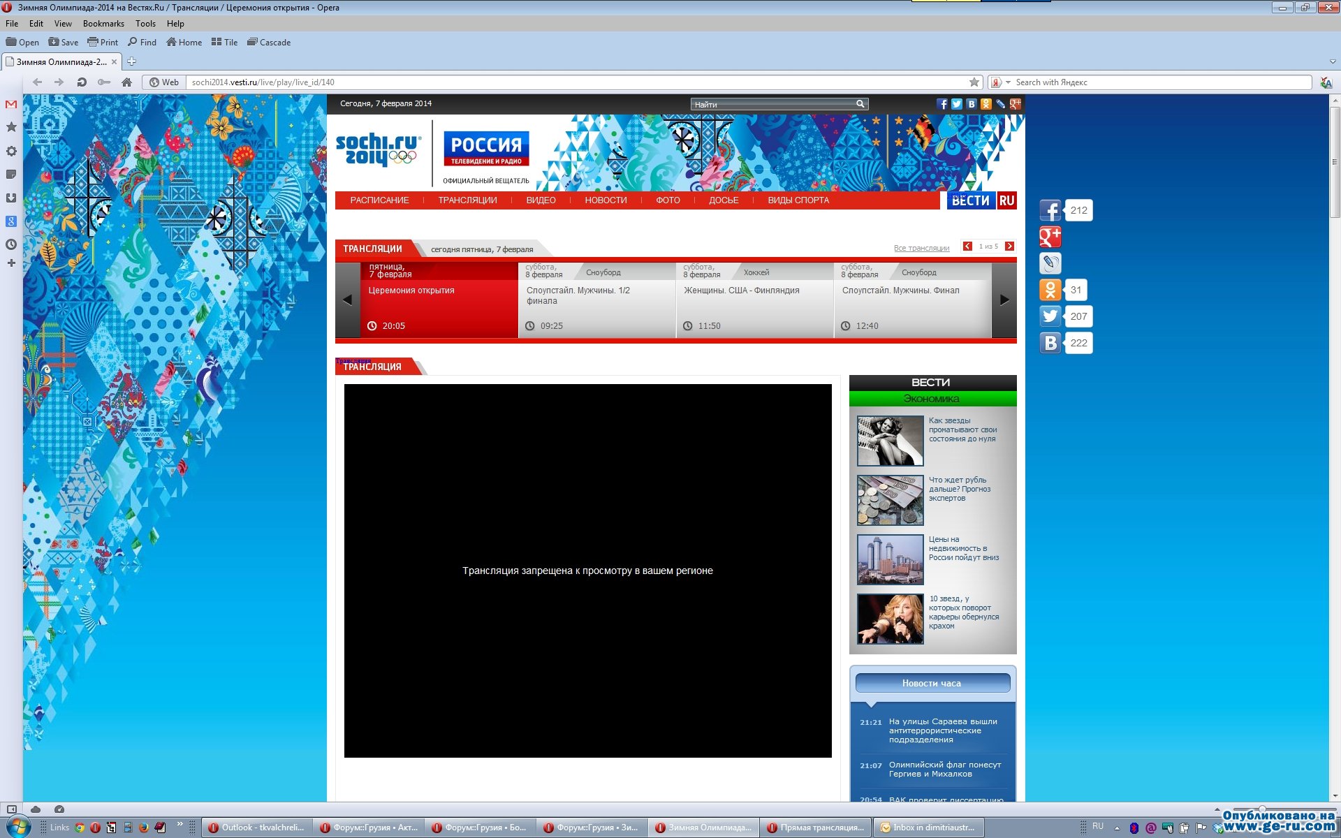Open ВИДЫ СПОРТА navigation tab
The image size is (1341, 838).
pyautogui.click(x=798, y=200)
